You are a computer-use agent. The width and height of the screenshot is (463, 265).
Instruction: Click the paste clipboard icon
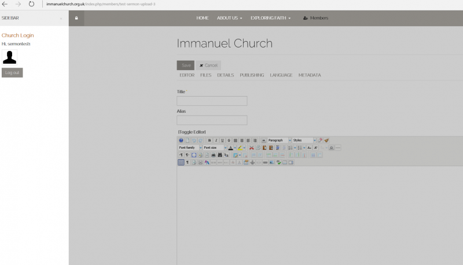point(264,148)
